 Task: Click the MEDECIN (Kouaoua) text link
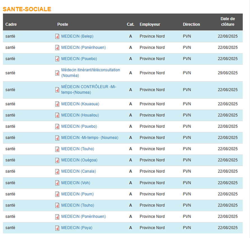pos(80,104)
